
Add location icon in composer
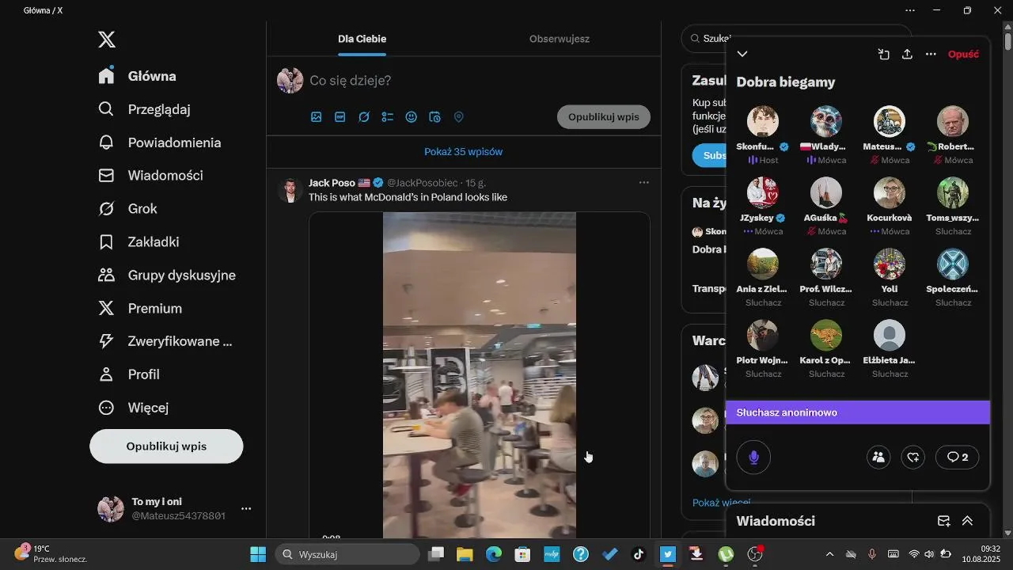(458, 117)
